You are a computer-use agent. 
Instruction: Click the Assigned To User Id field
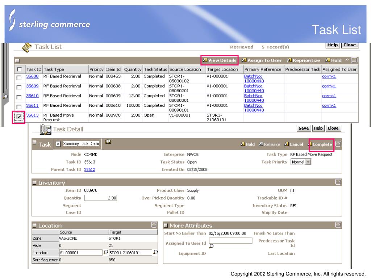pyautogui.click(x=231, y=241)
